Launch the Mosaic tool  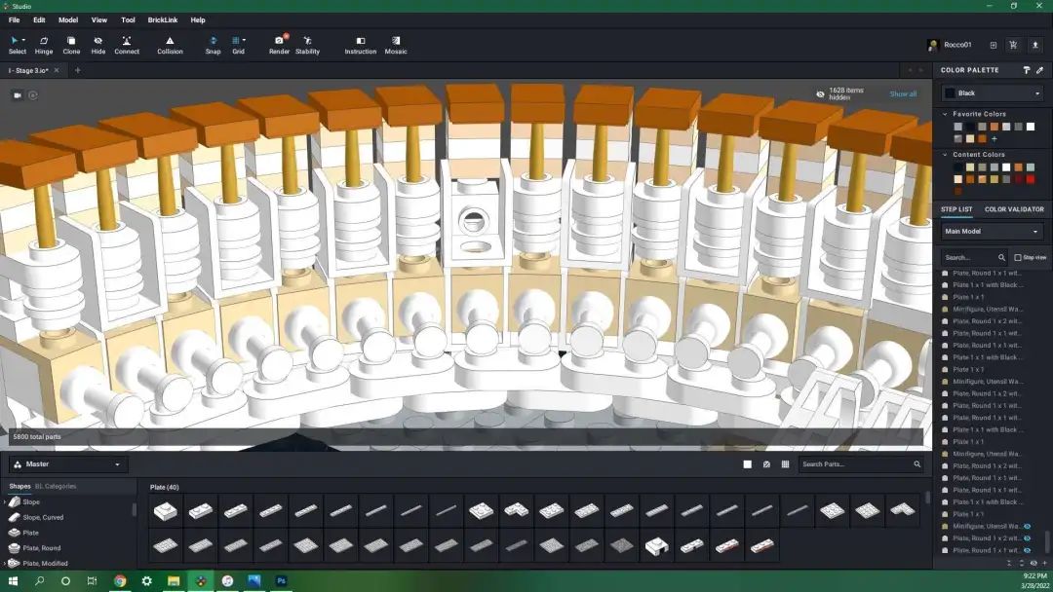396,45
